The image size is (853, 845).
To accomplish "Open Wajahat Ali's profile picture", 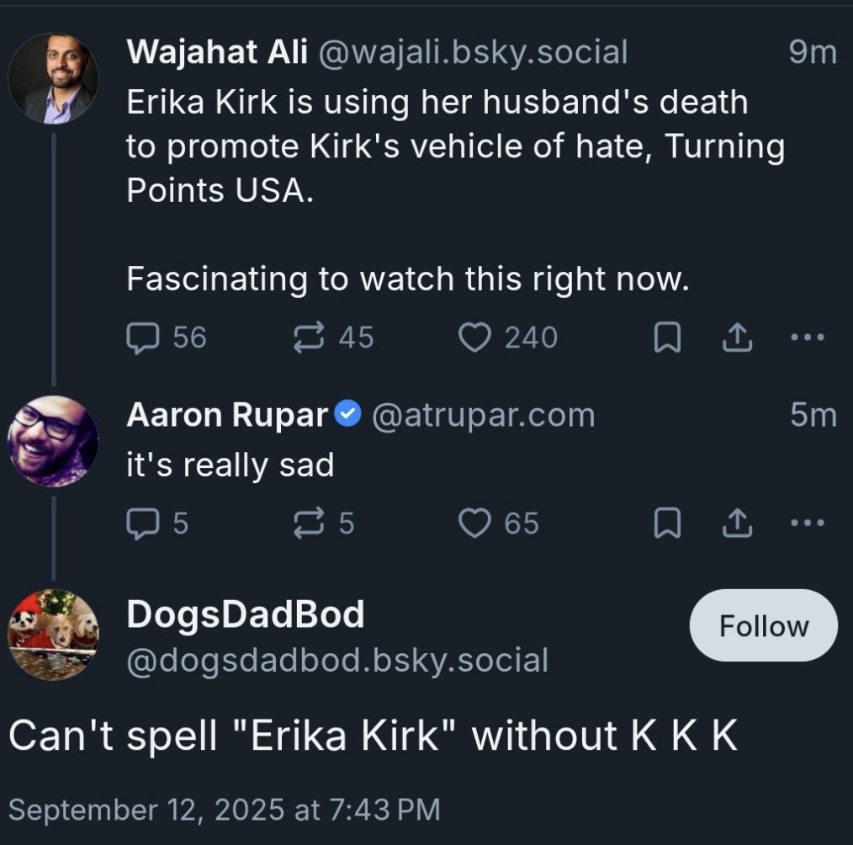I will 53,79.
